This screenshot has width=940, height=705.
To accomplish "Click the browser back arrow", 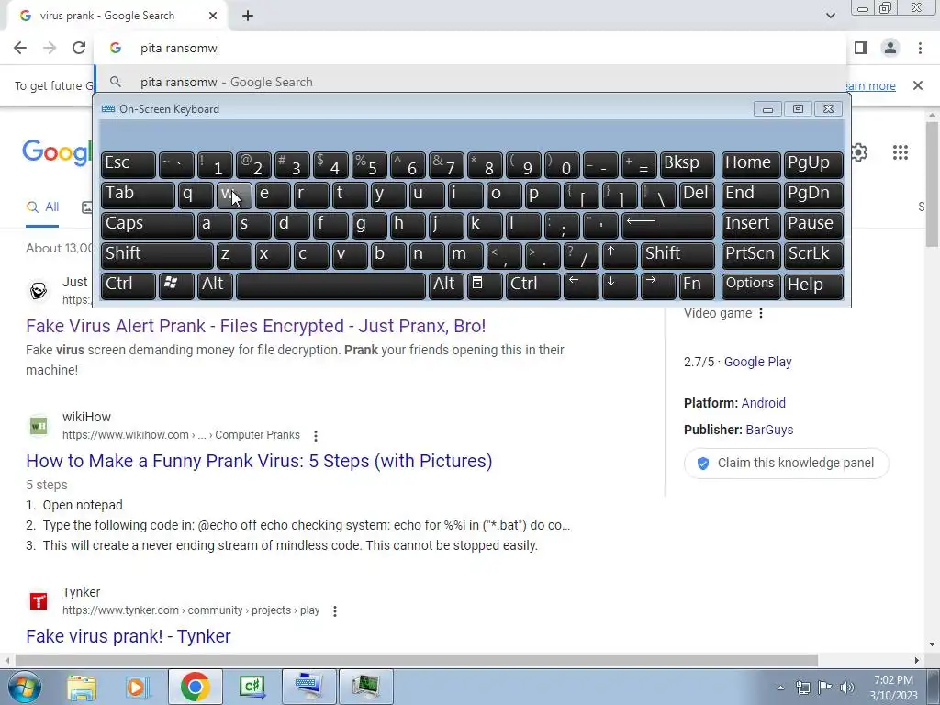I will [20, 48].
